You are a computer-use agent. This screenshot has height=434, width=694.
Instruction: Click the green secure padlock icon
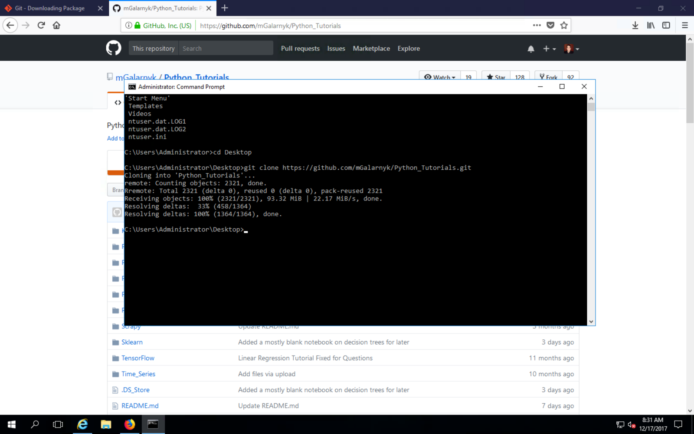point(137,25)
